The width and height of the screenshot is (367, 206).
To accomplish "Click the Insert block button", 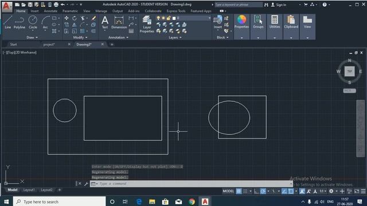I will [218, 22].
